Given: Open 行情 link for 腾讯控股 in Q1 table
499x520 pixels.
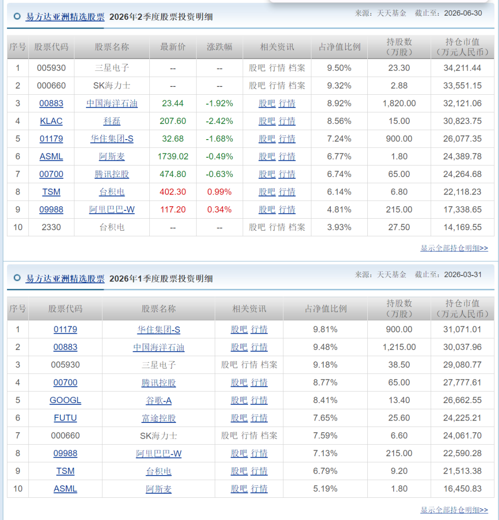Looking at the screenshot, I should (x=259, y=383).
